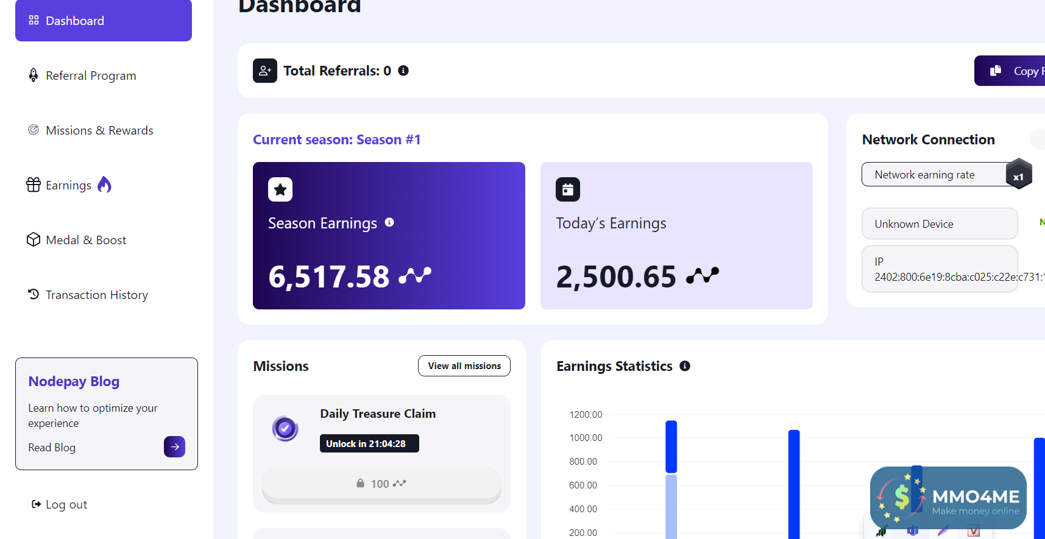Click the info icon beside Earnings Statistics
The width and height of the screenshot is (1045, 539).
(x=685, y=366)
